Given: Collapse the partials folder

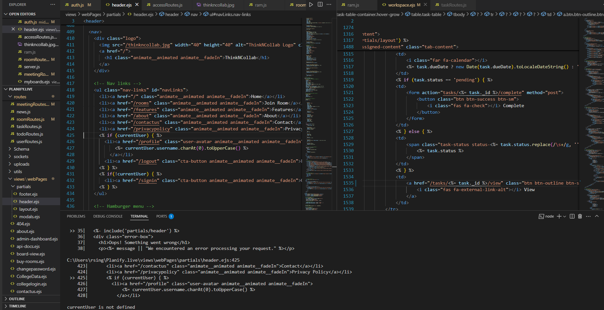Looking at the screenshot, I should click(31, 187).
